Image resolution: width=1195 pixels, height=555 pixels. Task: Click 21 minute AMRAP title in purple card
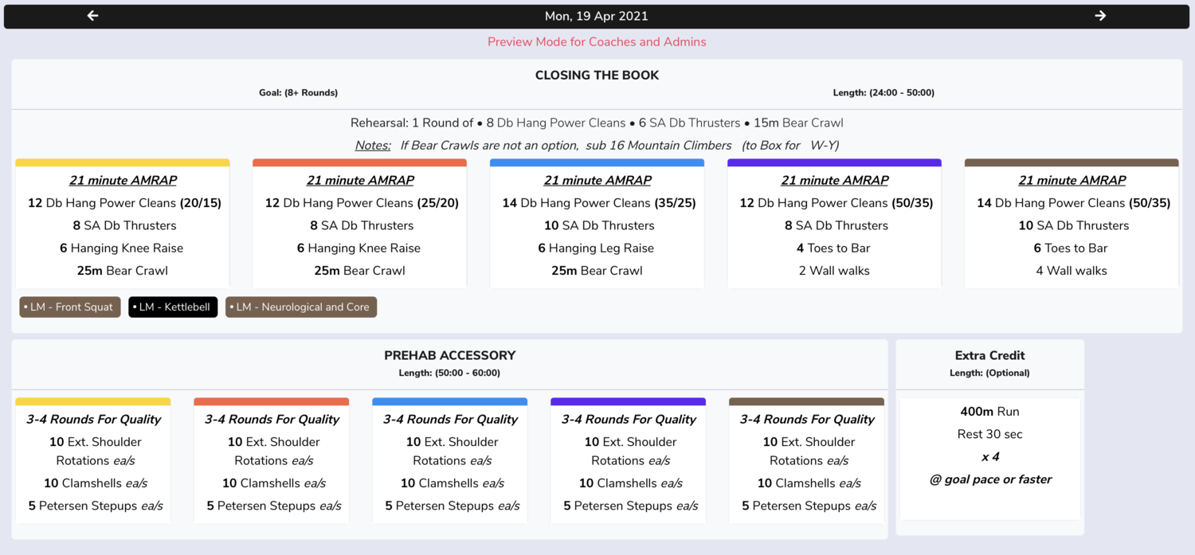tap(835, 181)
